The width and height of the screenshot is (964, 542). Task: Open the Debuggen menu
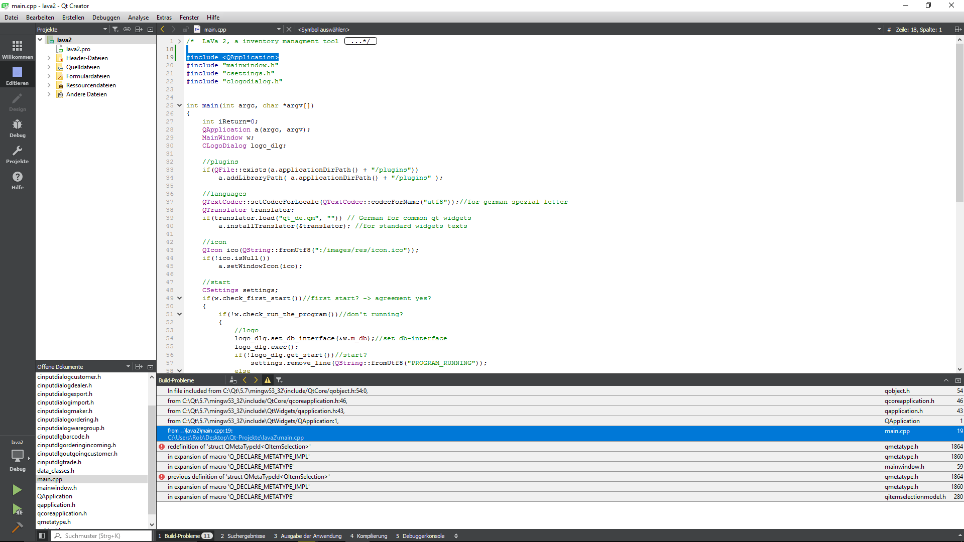click(106, 18)
